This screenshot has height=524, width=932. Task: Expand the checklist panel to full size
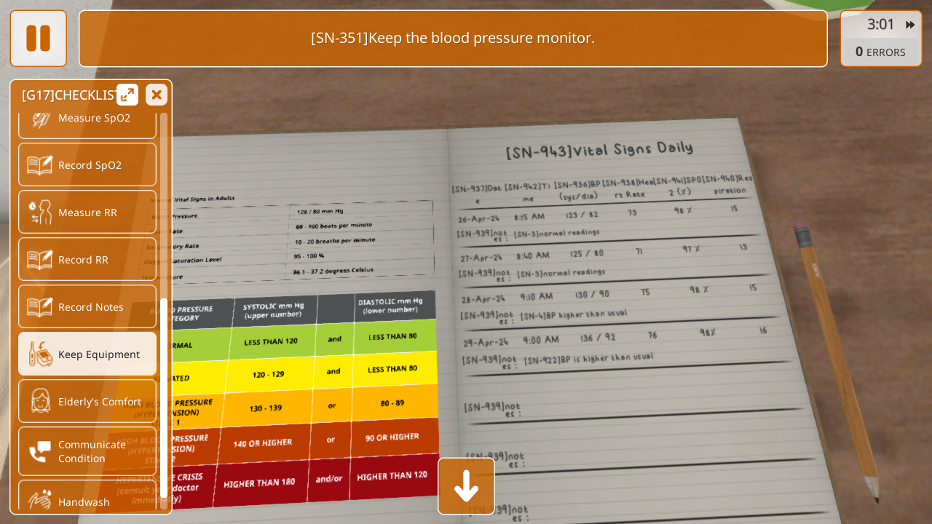(127, 95)
